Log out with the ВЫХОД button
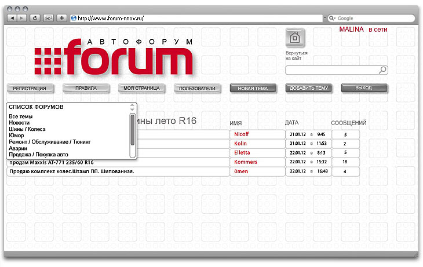The width and height of the screenshot is (423, 267). click(x=364, y=88)
